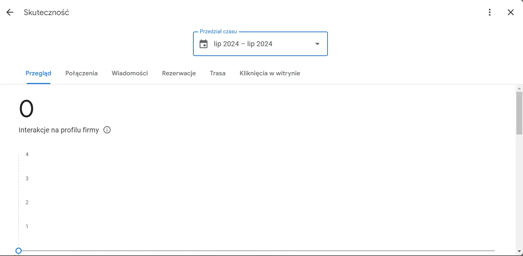Click the y-axis label 3
The image size is (523, 256).
point(27,179)
